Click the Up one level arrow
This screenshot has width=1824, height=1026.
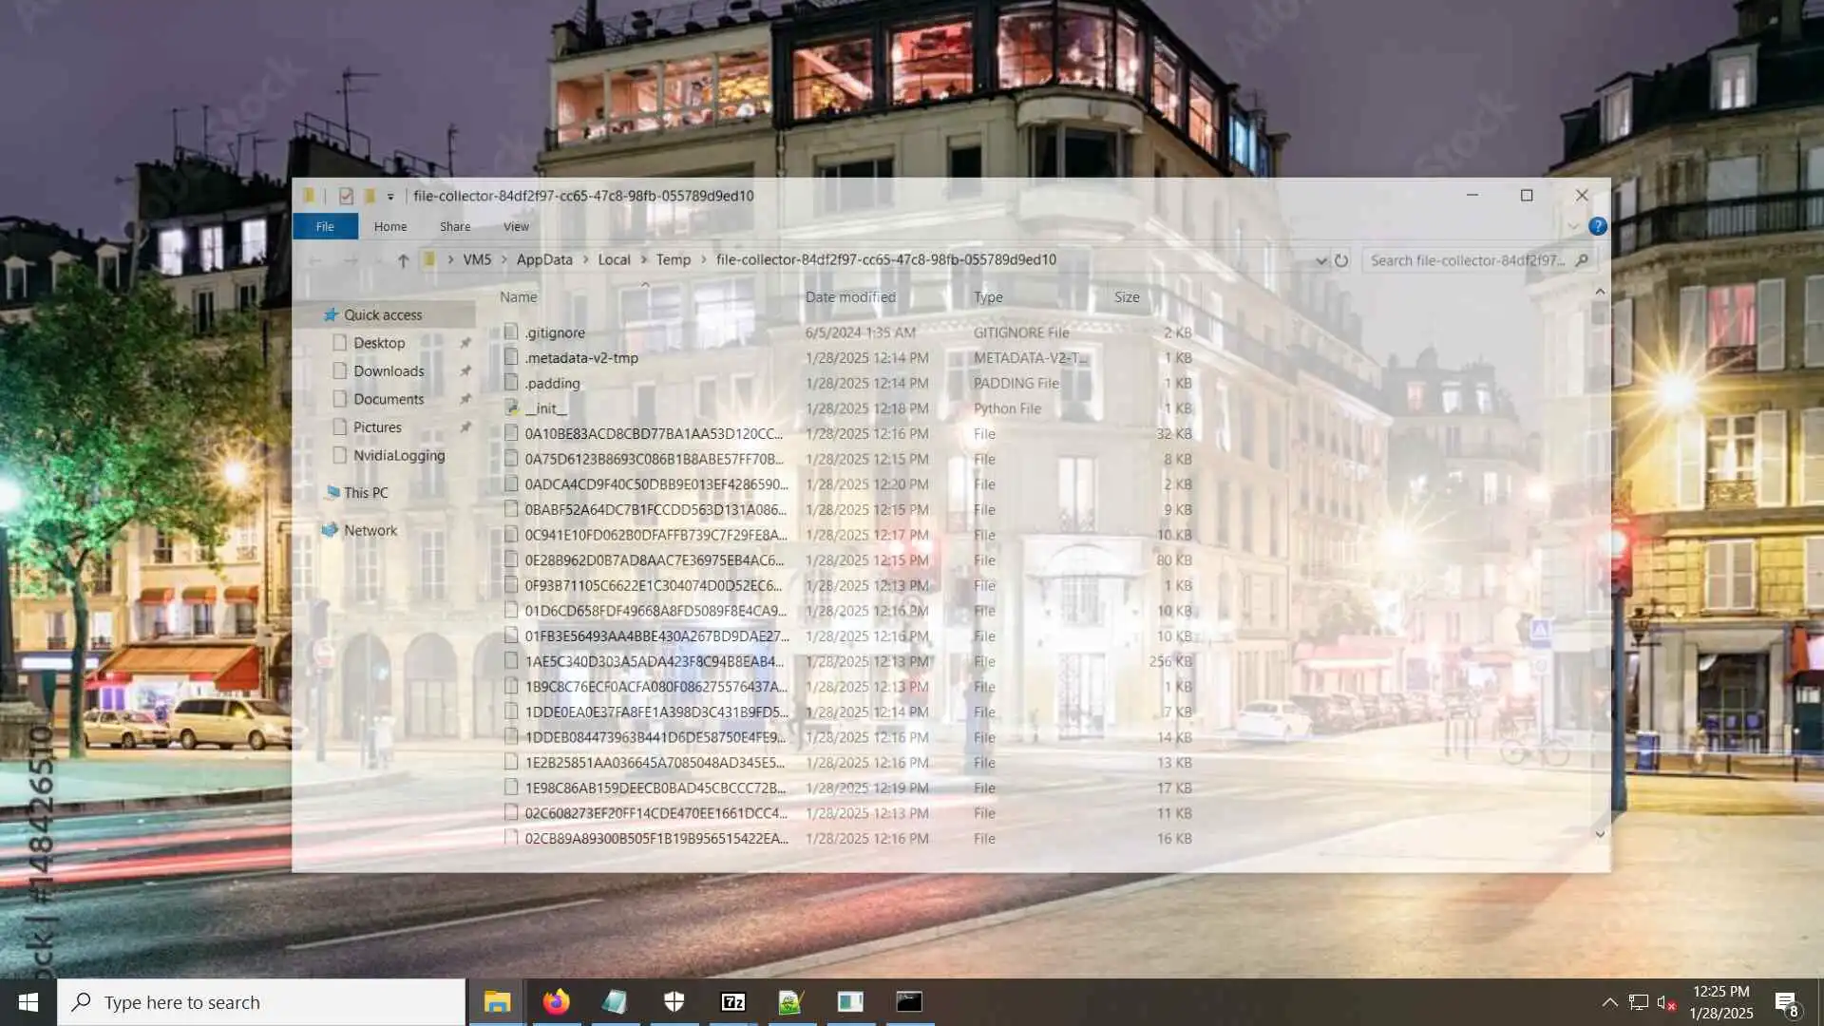(403, 260)
